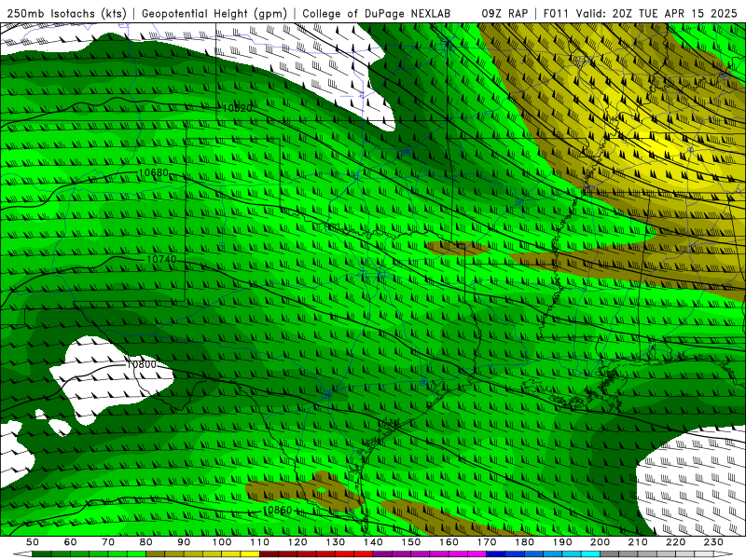The width and height of the screenshot is (746, 559).
Task: Click the 160 value on the color scale
Action: pos(449,542)
